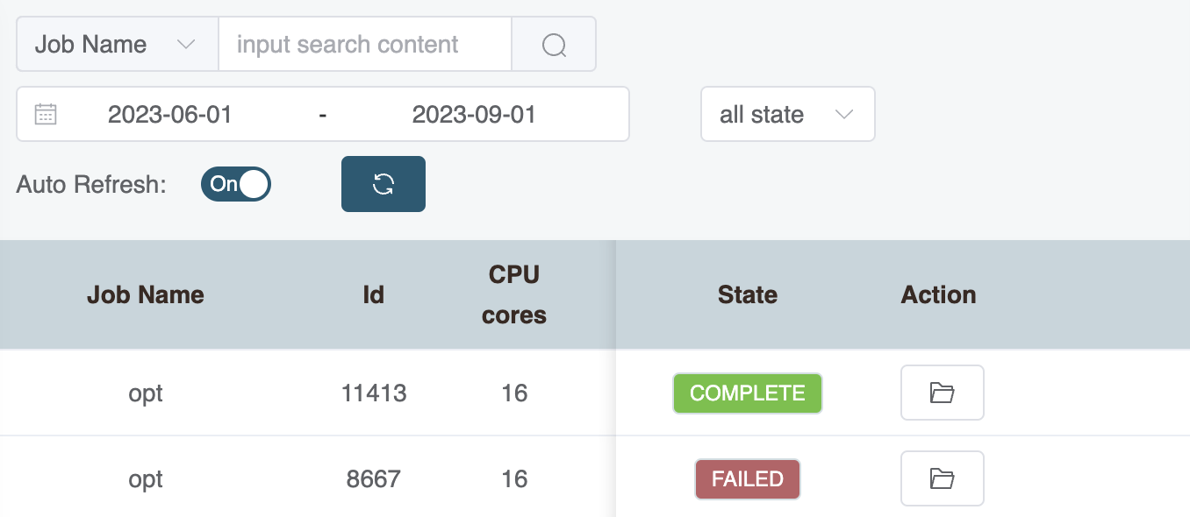This screenshot has width=1190, height=517.
Task: Click the State column header
Action: 748,295
